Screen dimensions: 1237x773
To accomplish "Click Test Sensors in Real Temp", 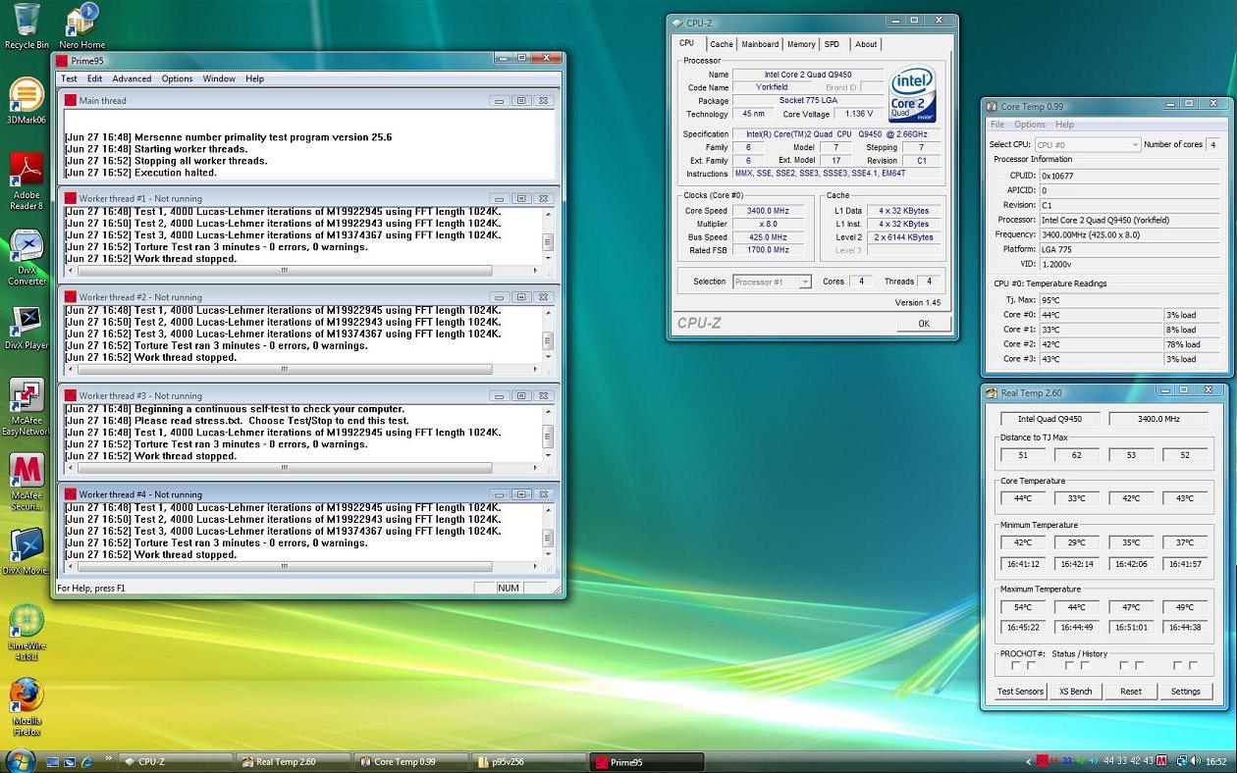I will 1020,692.
